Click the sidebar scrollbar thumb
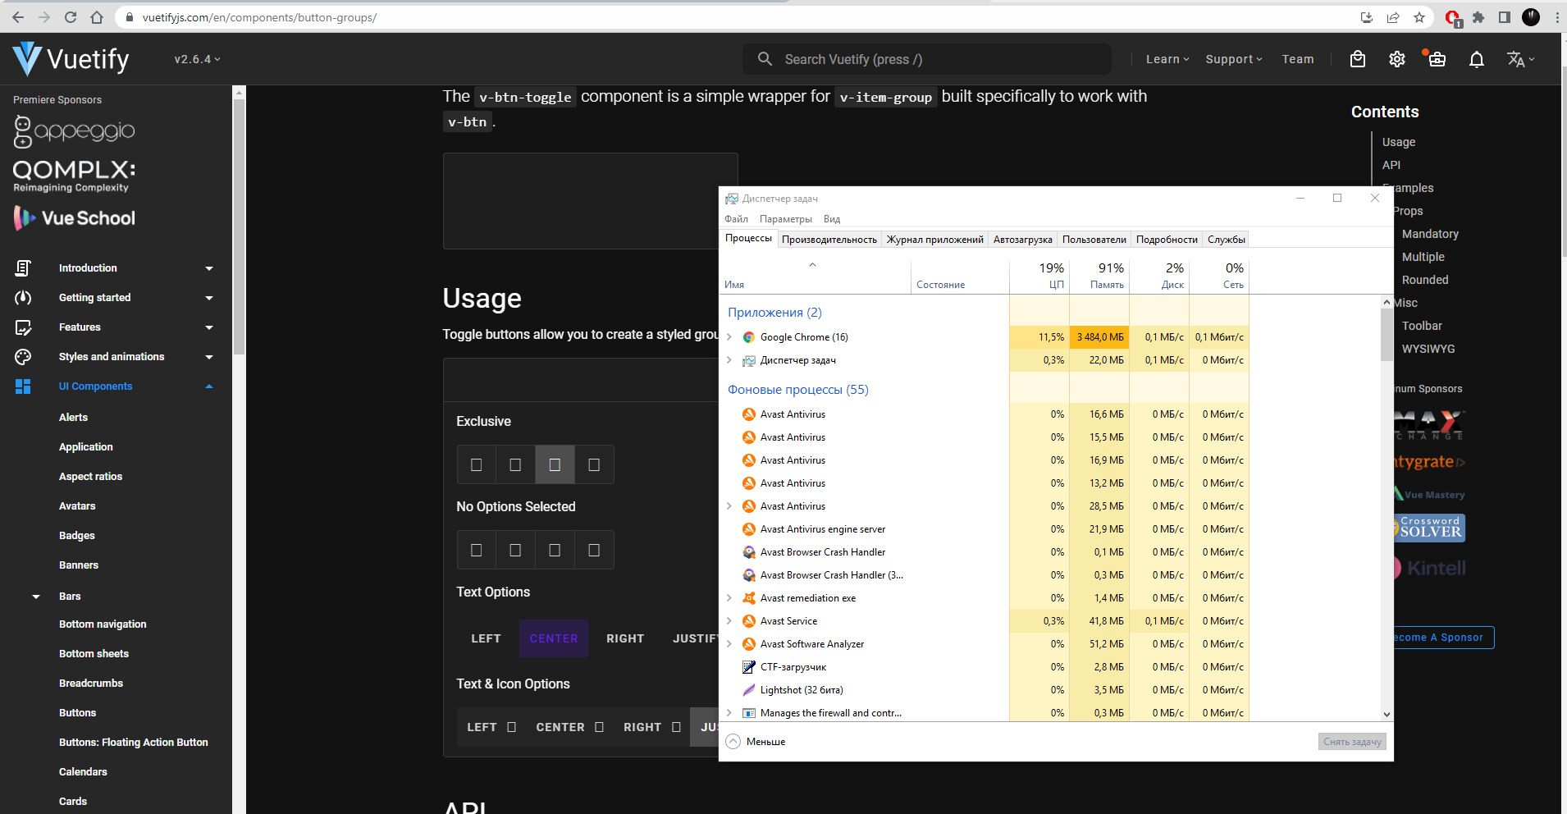Image resolution: width=1567 pixels, height=814 pixels. 239,226
